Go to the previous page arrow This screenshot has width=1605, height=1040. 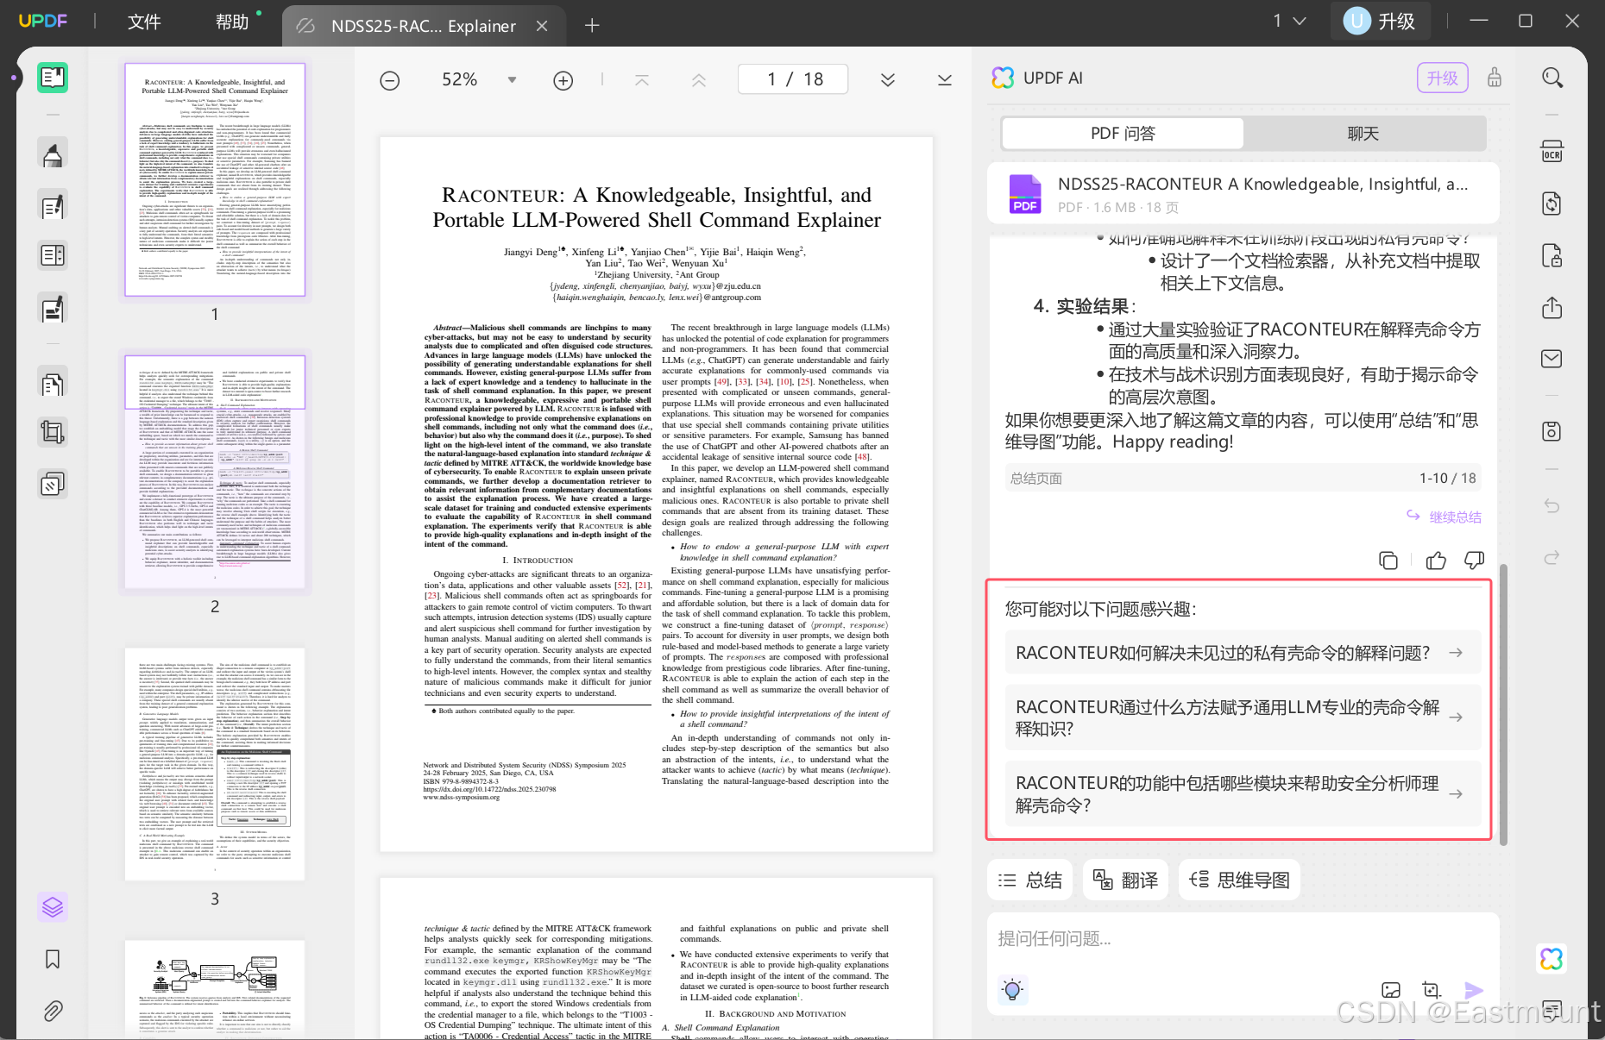pos(699,80)
